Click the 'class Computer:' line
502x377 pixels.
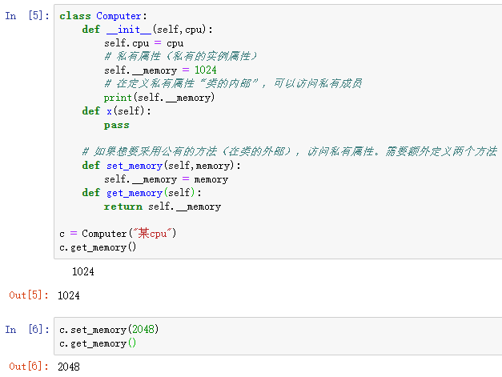click(x=103, y=16)
